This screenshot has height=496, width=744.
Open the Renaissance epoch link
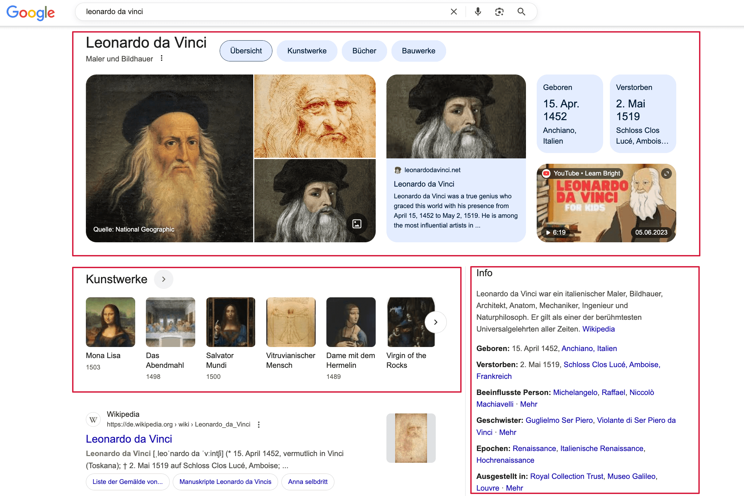point(534,449)
